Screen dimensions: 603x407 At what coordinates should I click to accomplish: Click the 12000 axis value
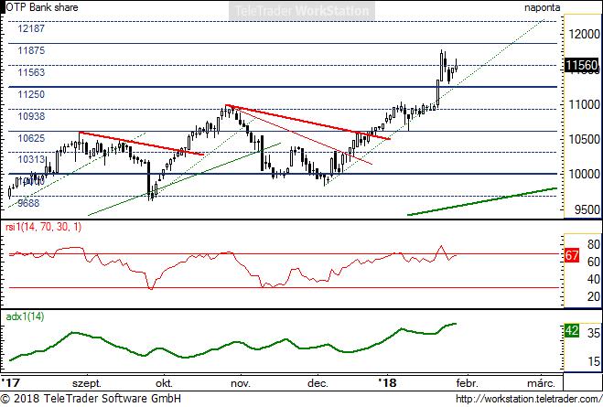584,34
